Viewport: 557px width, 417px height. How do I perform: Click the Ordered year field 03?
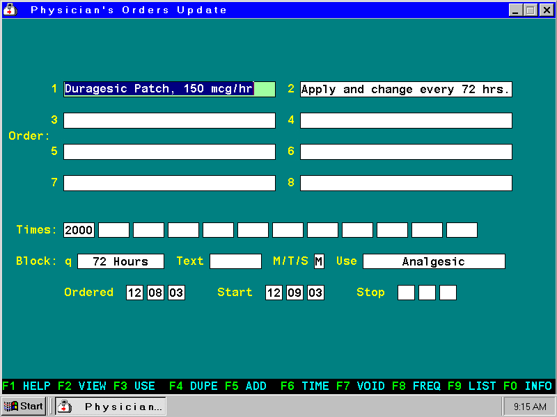pyautogui.click(x=177, y=293)
